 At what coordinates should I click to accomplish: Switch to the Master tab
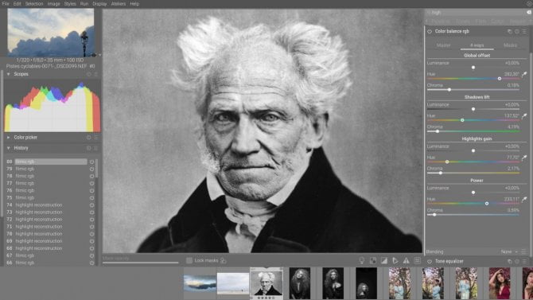tap(443, 45)
